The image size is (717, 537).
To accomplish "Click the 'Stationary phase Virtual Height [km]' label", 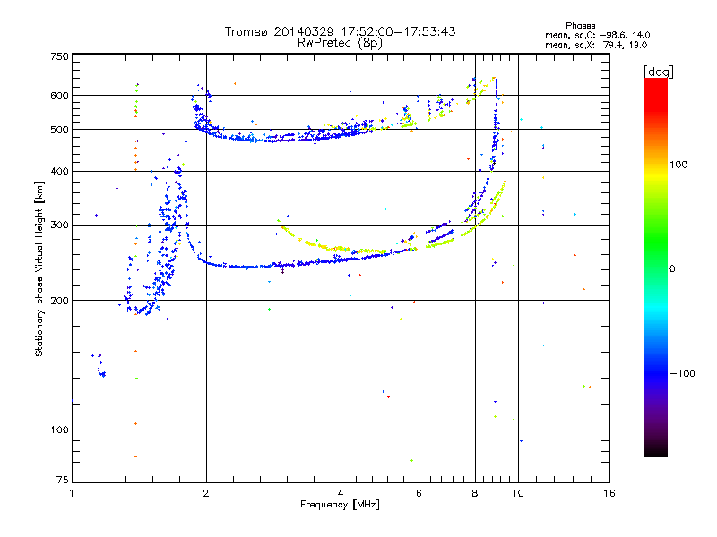I will tap(39, 268).
